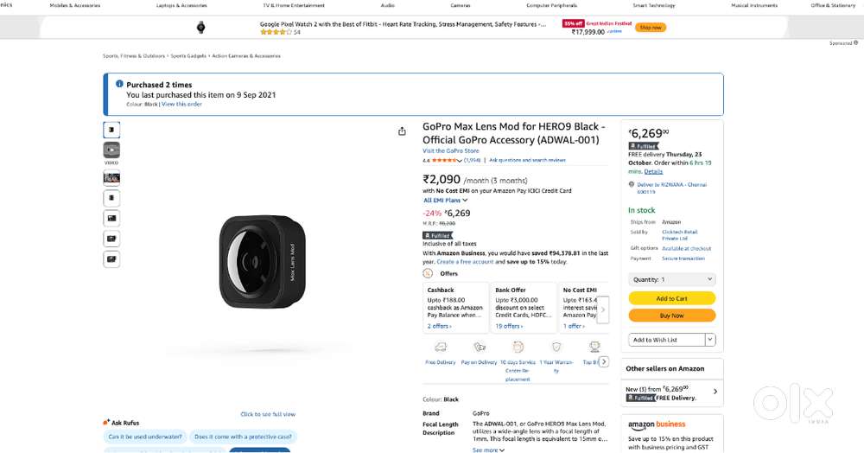Open the TV & Home Entertainment menu

tap(294, 5)
